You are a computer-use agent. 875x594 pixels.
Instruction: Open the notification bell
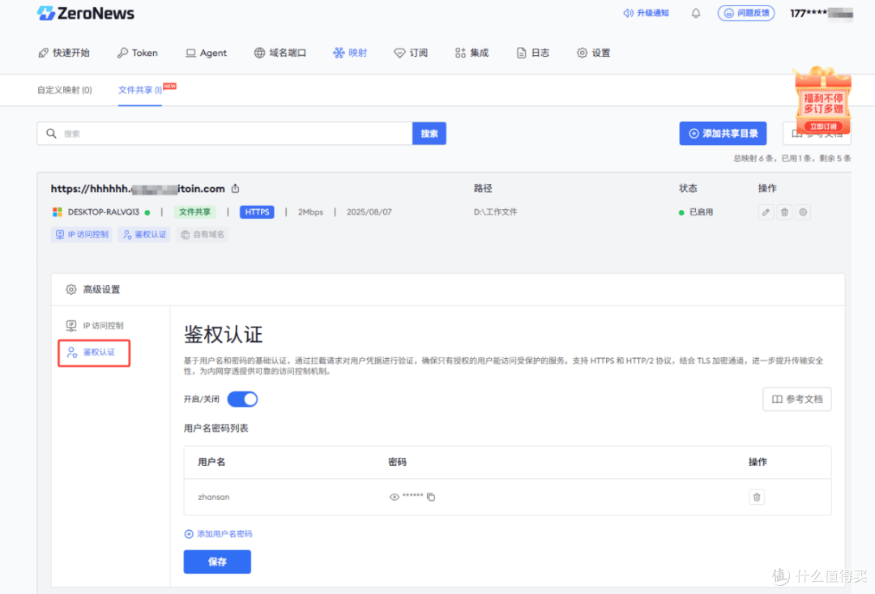(695, 13)
